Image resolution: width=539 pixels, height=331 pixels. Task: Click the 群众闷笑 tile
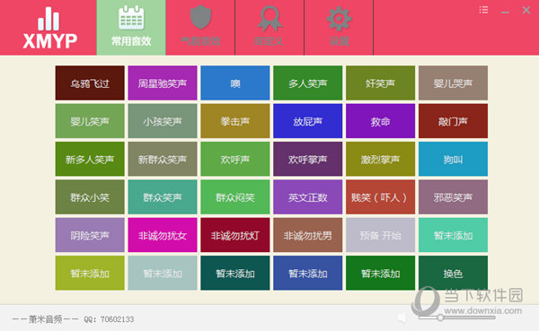(235, 197)
